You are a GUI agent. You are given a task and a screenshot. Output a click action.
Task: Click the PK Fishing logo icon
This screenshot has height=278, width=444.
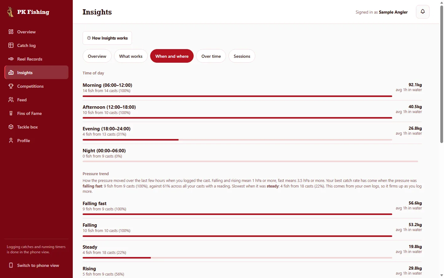pyautogui.click(x=10, y=12)
